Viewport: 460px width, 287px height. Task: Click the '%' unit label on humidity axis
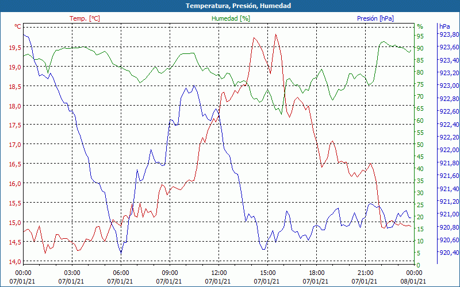tap(420, 26)
